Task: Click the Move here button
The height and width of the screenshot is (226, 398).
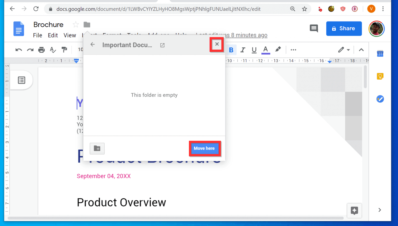Action: coord(204,148)
